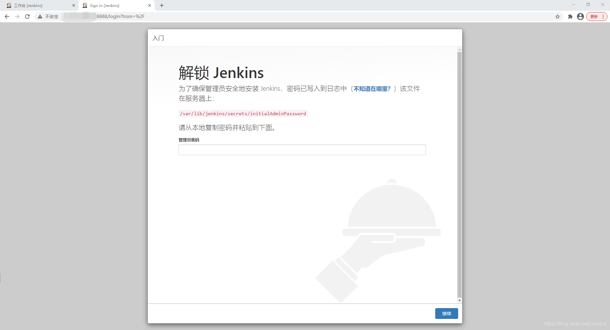The height and width of the screenshot is (330, 610).
Task: Click the 更新 browser update button
Action: (597, 16)
